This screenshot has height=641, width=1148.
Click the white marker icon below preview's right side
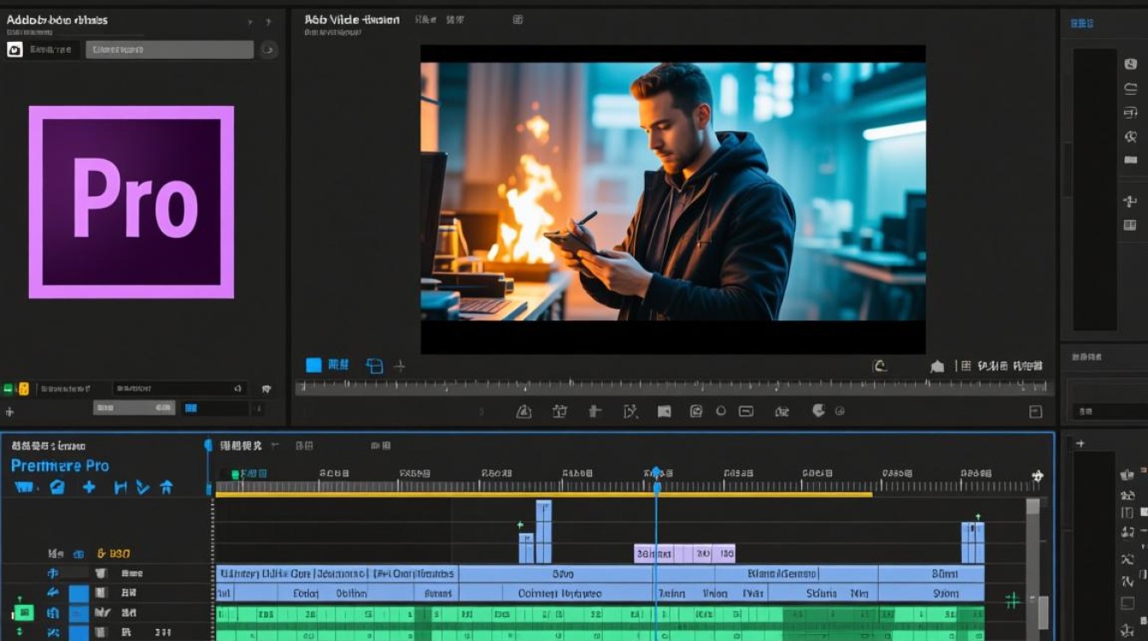pos(937,366)
